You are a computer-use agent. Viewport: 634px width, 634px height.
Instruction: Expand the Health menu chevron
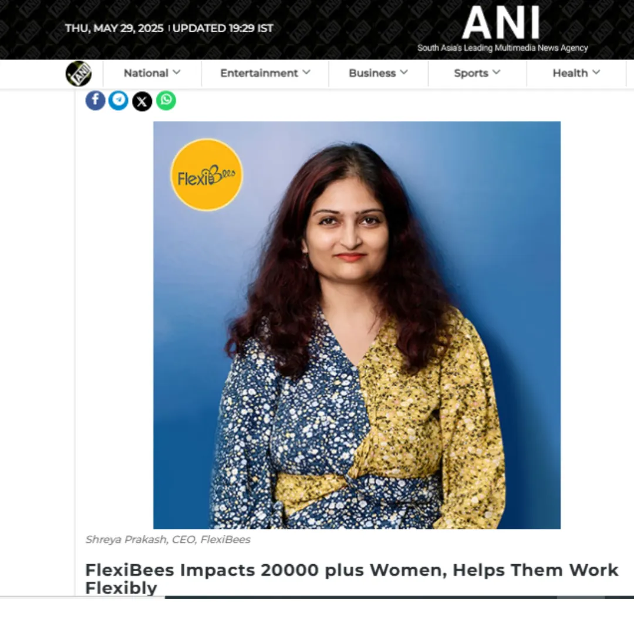596,72
